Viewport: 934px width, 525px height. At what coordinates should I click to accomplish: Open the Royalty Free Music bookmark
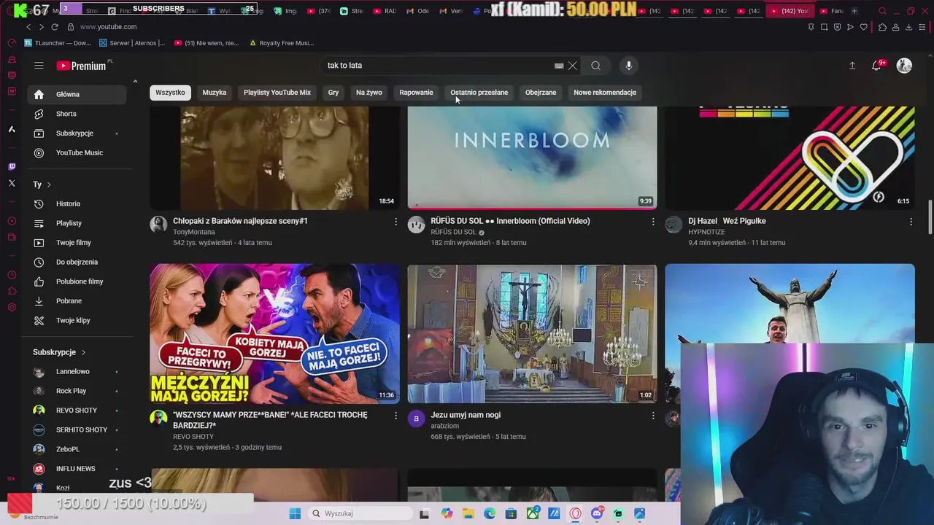click(x=281, y=43)
